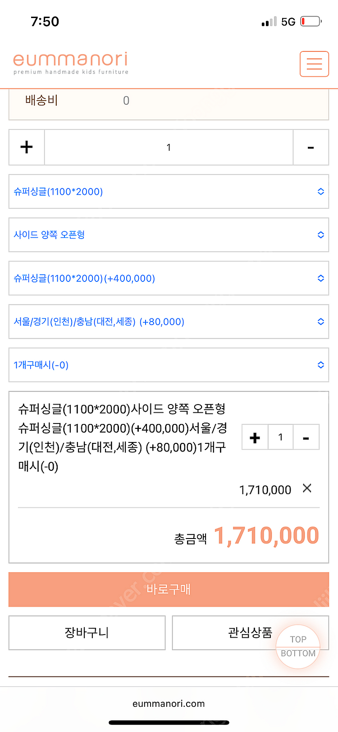Expand the 사이드 양쪽 오픈형 dropdown

(169, 235)
